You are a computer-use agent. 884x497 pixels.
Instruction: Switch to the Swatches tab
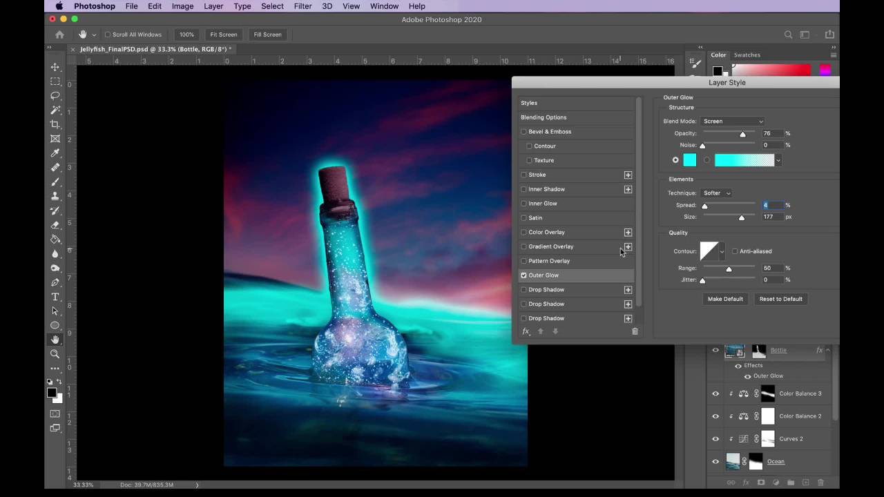[747, 55]
